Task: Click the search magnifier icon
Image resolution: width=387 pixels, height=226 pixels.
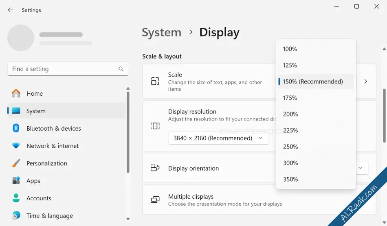Action: [121, 69]
